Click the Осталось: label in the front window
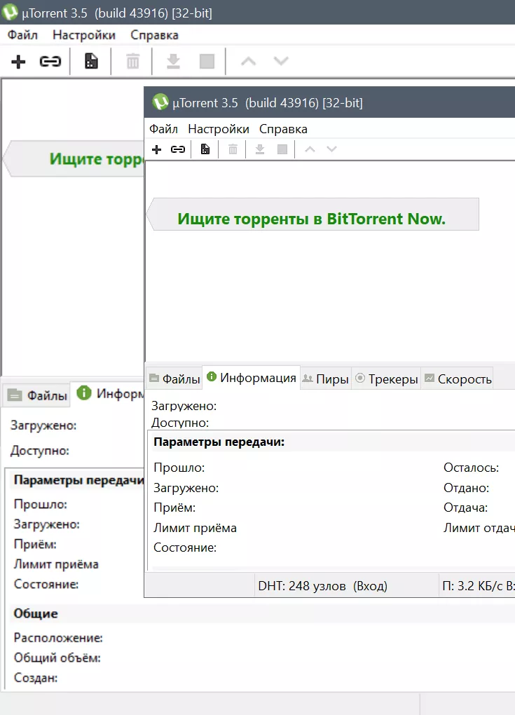 pos(471,468)
